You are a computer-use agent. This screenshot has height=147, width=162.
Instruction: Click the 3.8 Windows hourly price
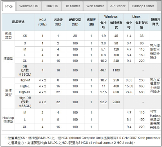pos(103,43)
